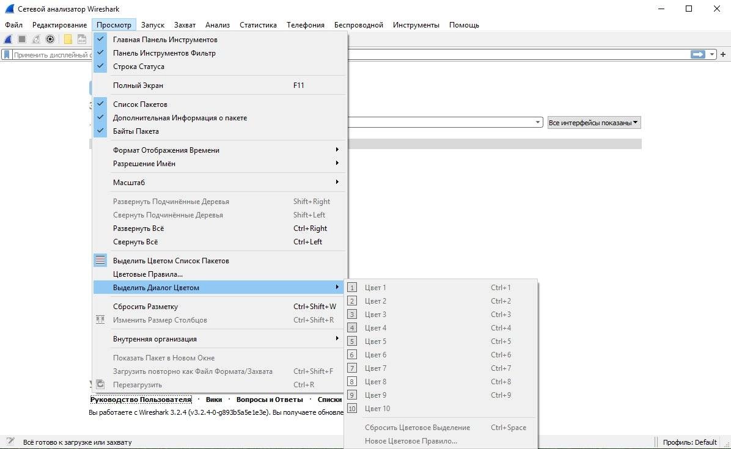Open the Вики link
The height and width of the screenshot is (449, 731).
pyautogui.click(x=214, y=400)
